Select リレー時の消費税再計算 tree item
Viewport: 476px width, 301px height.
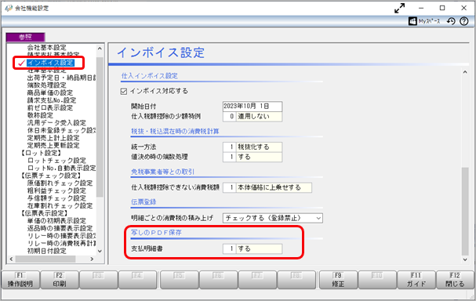[x=61, y=243]
